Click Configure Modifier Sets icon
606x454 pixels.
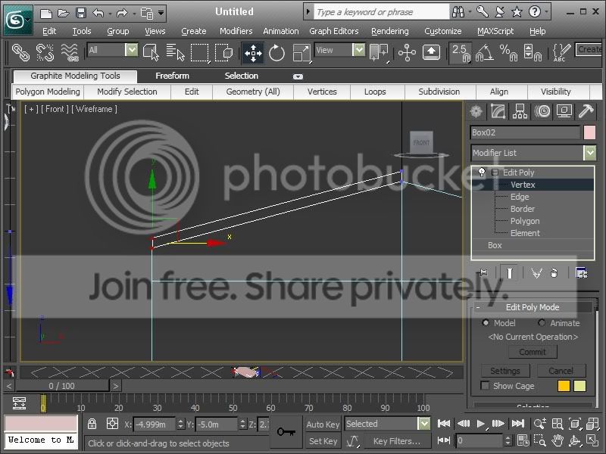click(581, 273)
